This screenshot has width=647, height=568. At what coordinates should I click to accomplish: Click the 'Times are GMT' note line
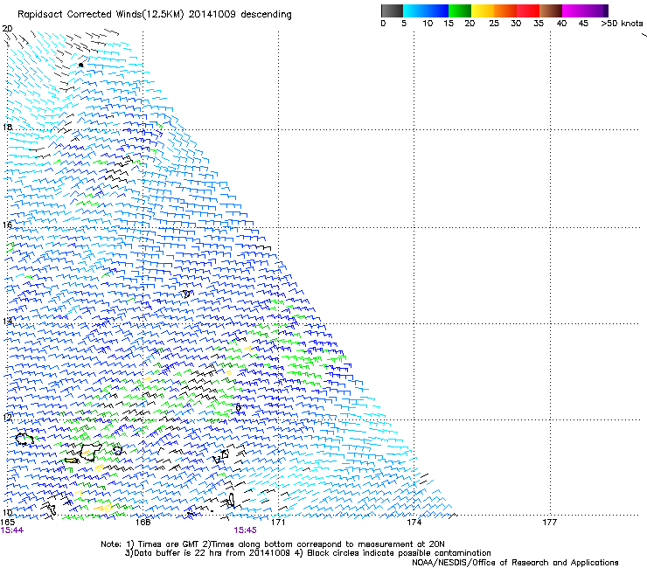[x=273, y=544]
